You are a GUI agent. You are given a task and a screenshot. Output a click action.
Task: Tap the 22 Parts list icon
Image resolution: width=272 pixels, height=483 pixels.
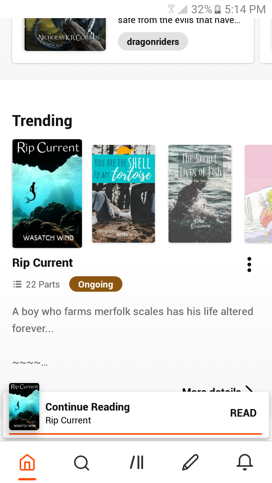(x=17, y=284)
